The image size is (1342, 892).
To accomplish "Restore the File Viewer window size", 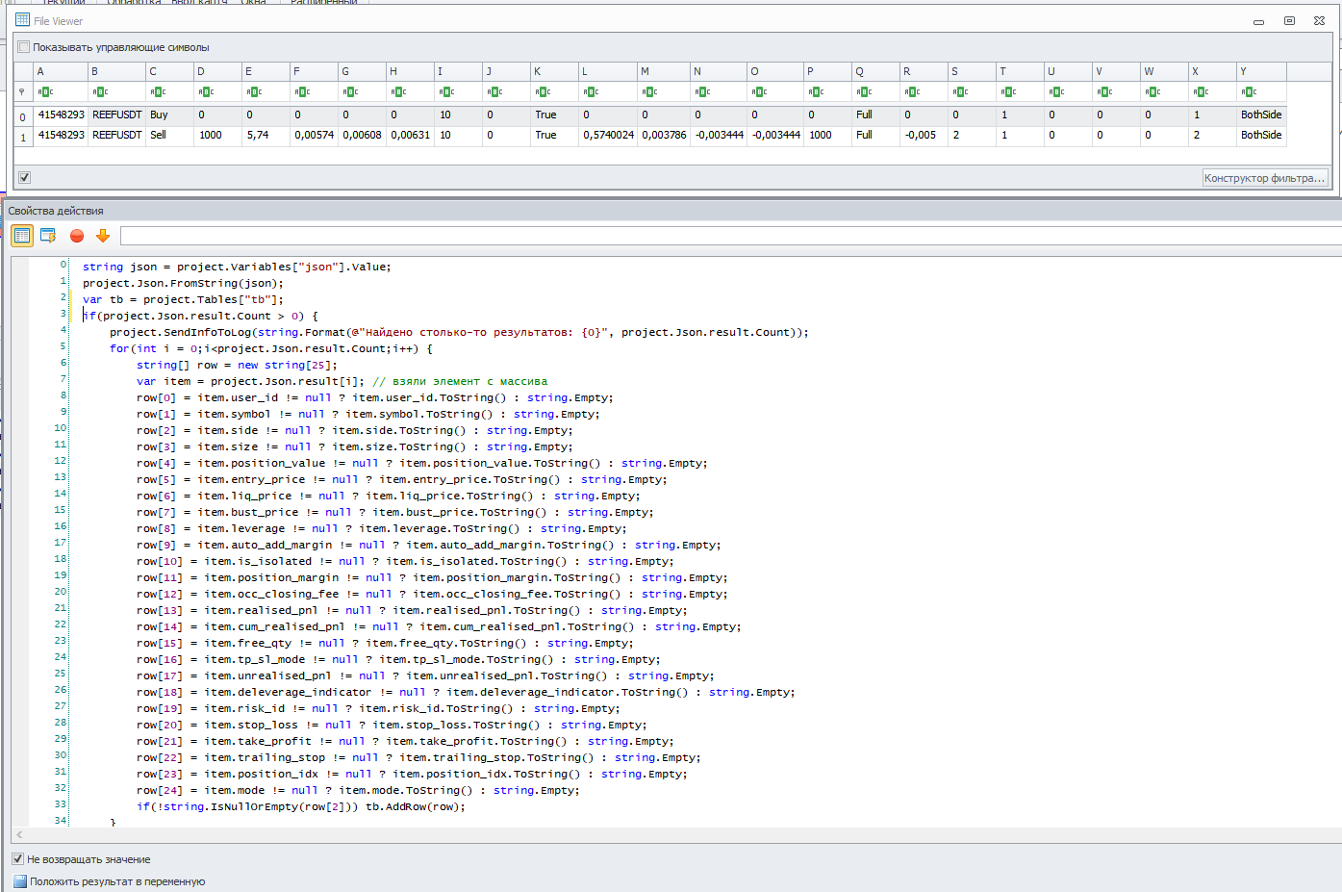I will (x=1289, y=21).
